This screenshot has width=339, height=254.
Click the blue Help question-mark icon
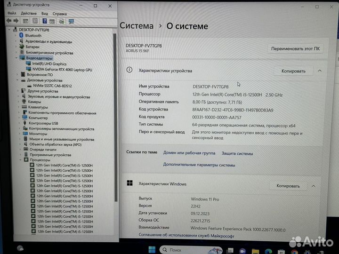pyautogui.click(x=45, y=21)
